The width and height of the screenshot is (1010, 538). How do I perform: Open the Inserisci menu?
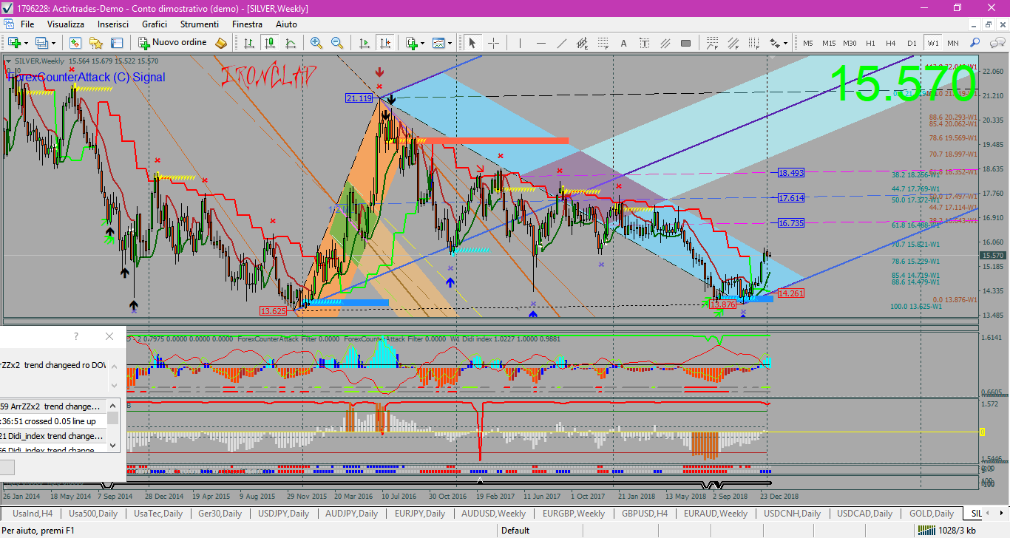[113, 24]
